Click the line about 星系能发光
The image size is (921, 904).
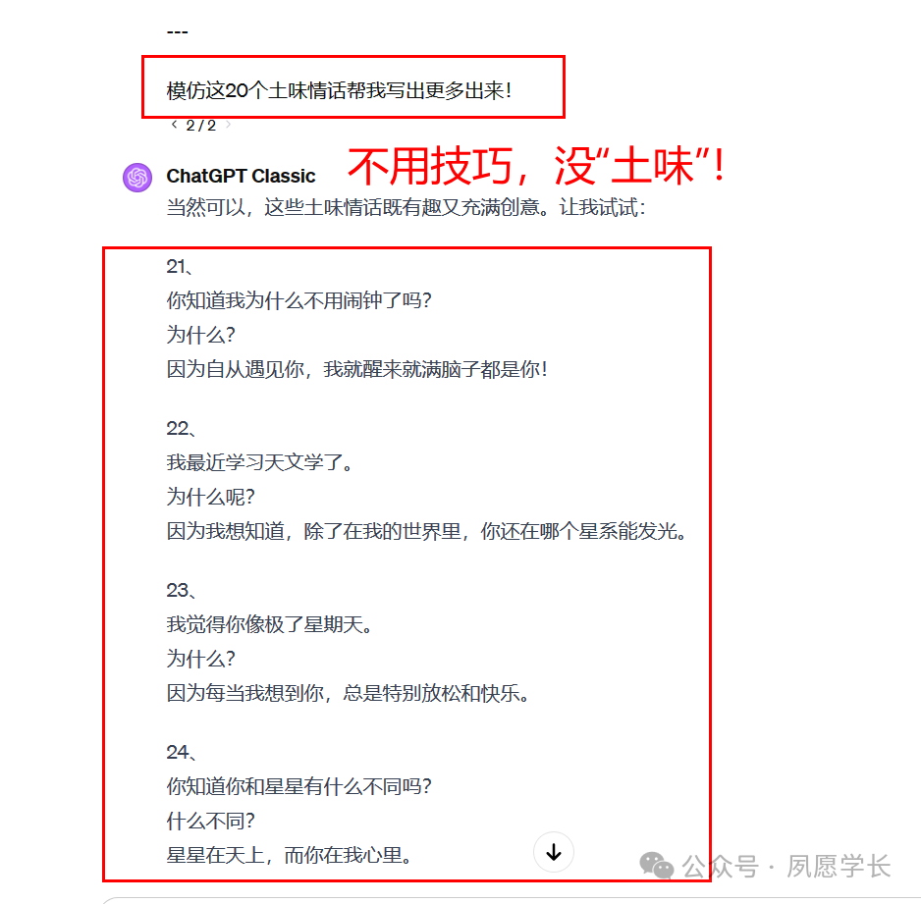(426, 531)
